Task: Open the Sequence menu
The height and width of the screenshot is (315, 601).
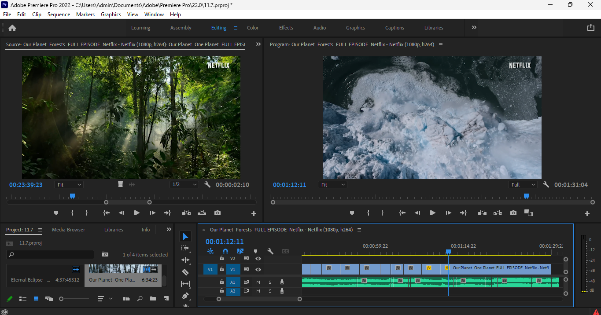Action: coord(59,15)
